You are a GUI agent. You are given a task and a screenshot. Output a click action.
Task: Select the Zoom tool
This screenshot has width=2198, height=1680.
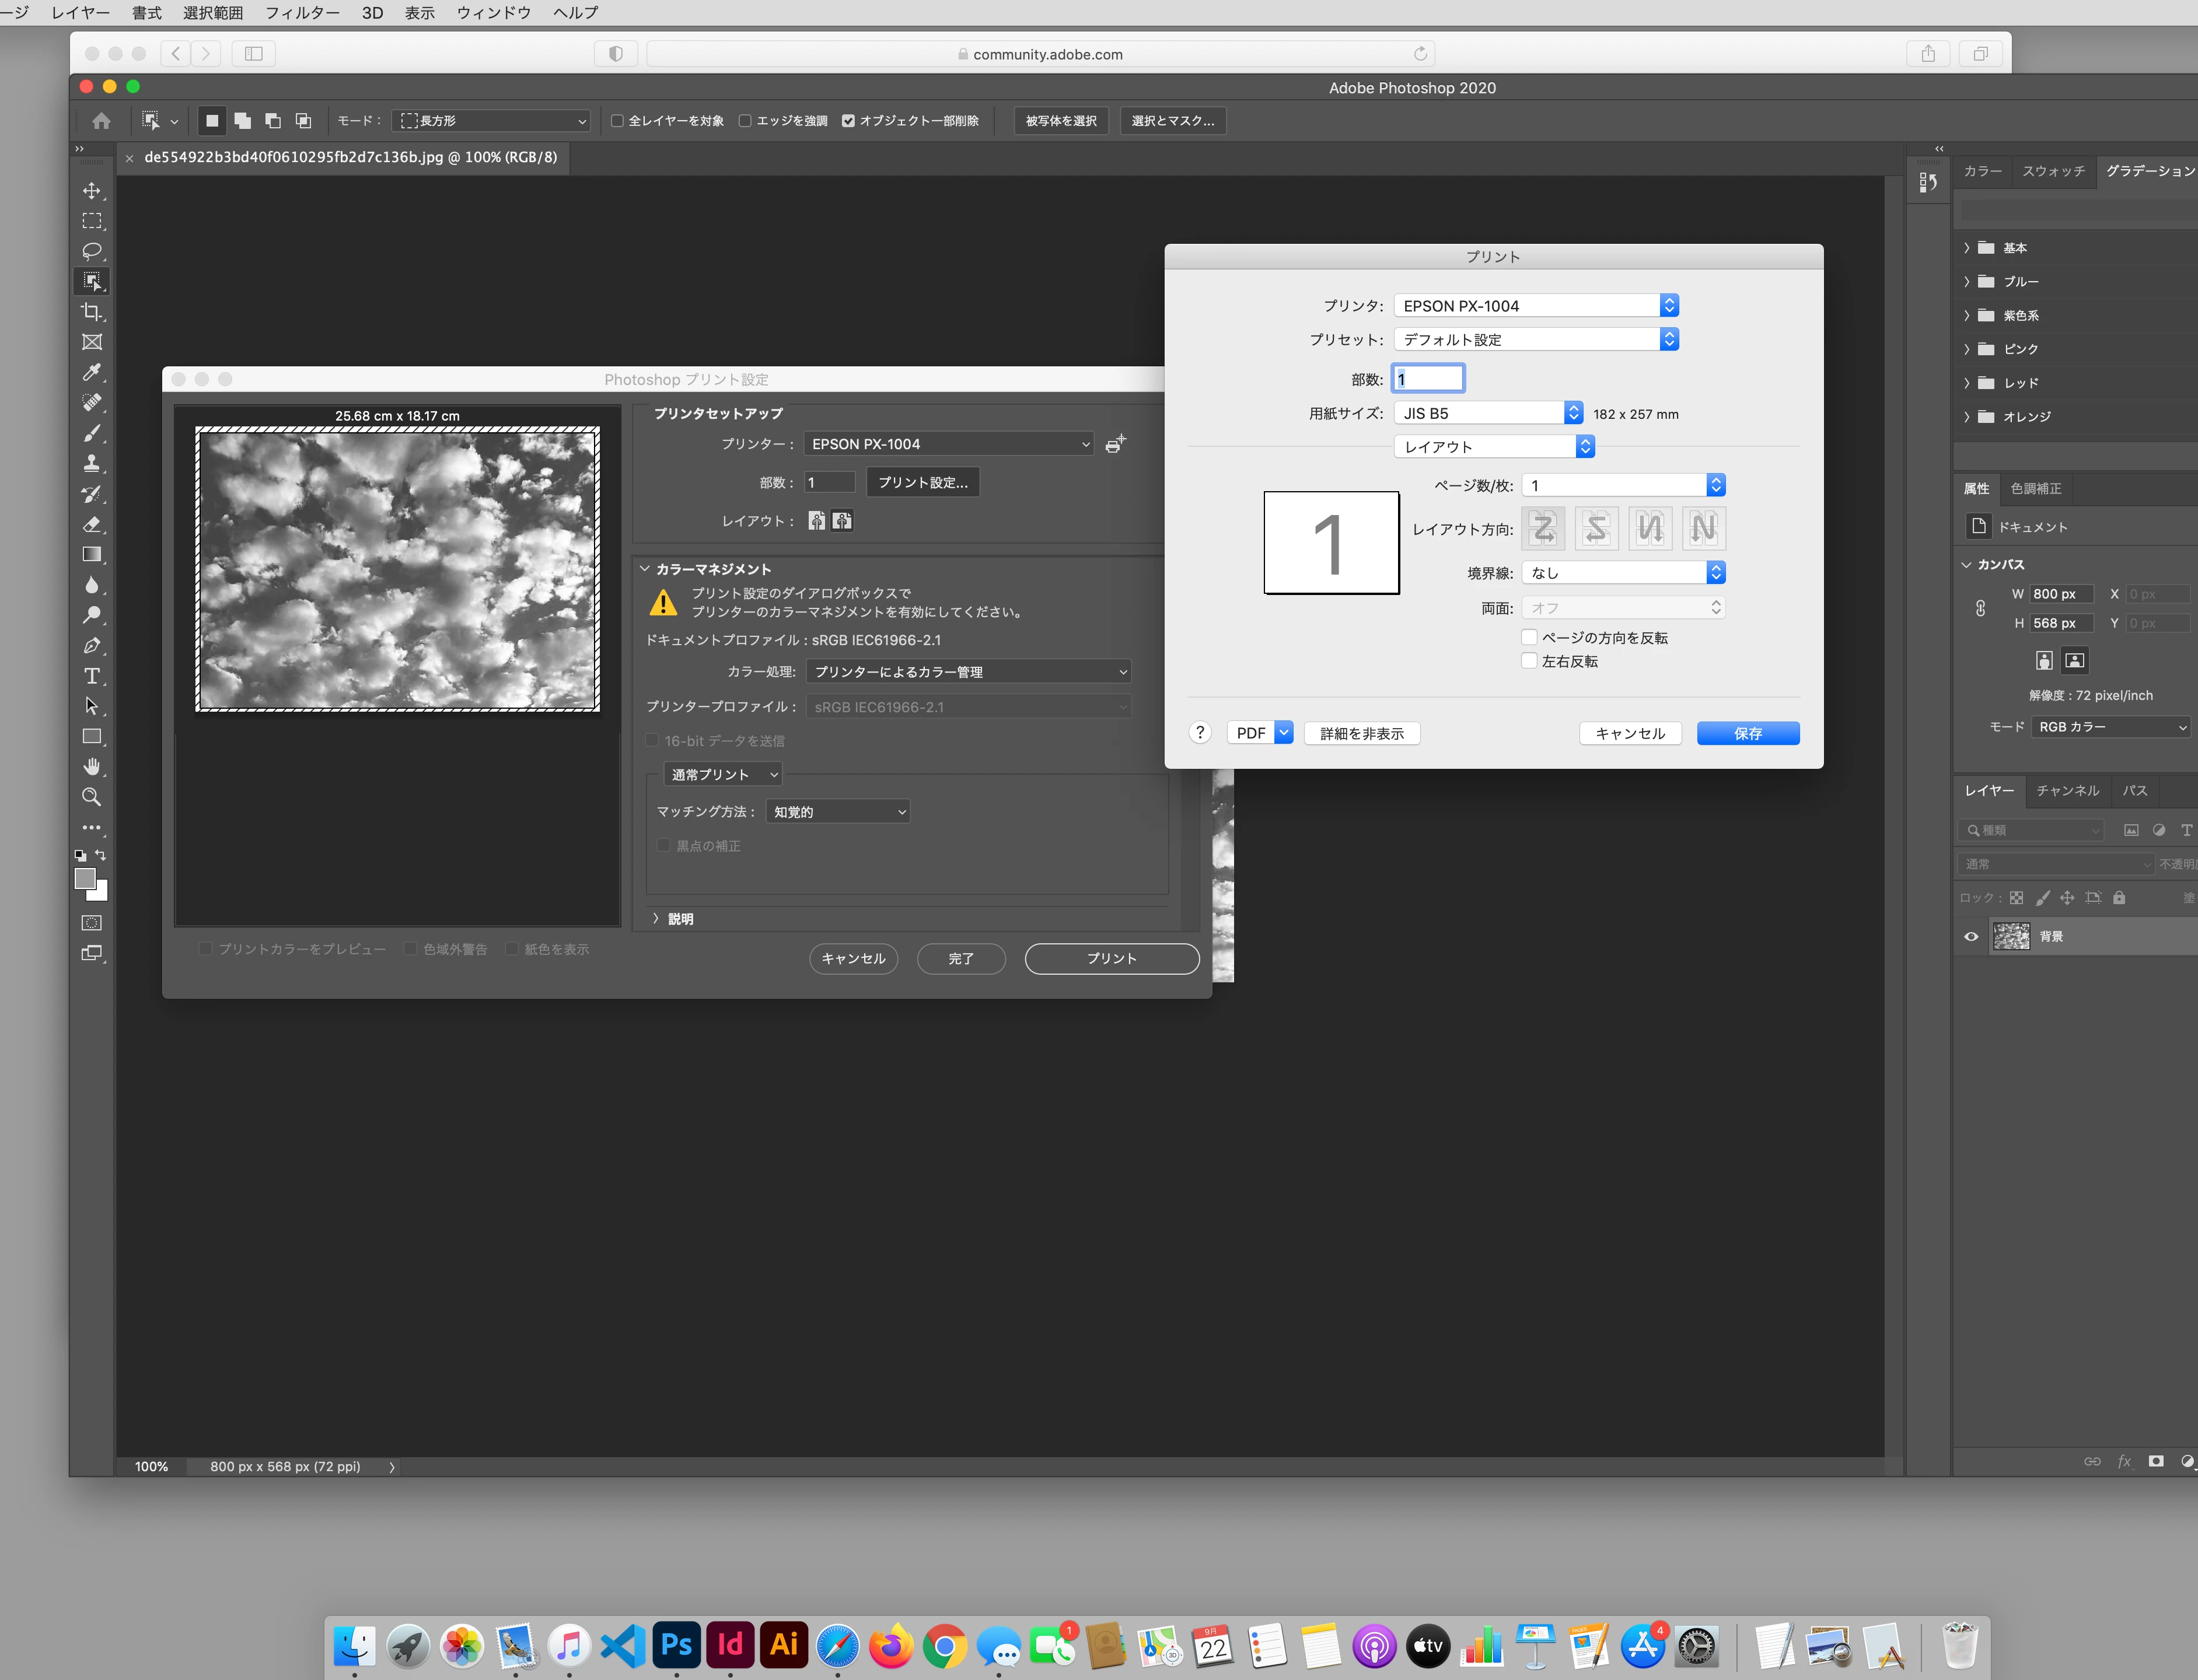click(x=92, y=797)
